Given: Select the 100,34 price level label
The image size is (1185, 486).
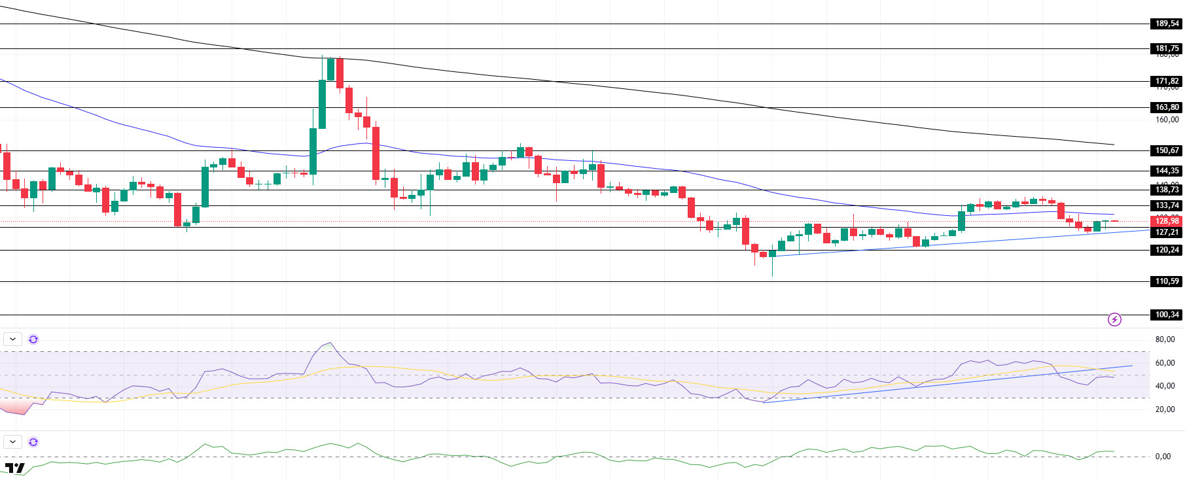Looking at the screenshot, I should [1167, 315].
